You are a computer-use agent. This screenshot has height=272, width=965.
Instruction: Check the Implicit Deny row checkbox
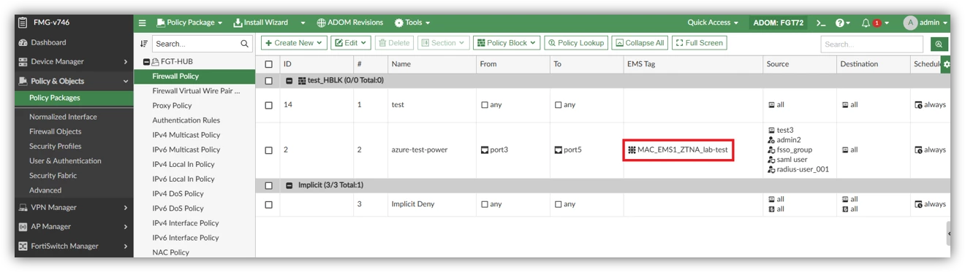268,205
